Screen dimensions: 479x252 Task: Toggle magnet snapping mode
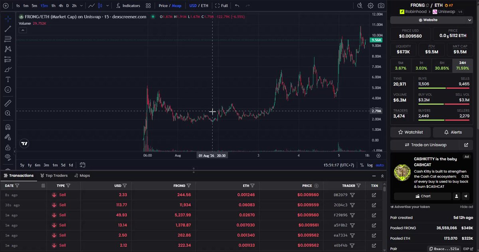pos(8,127)
